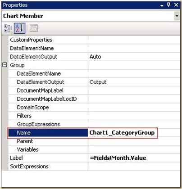
Task: Click the Output value field
Action: 134,82
